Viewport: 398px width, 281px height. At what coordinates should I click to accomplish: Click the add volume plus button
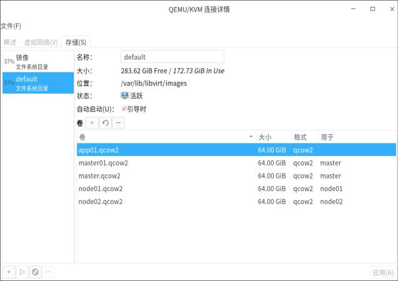pyautogui.click(x=92, y=123)
